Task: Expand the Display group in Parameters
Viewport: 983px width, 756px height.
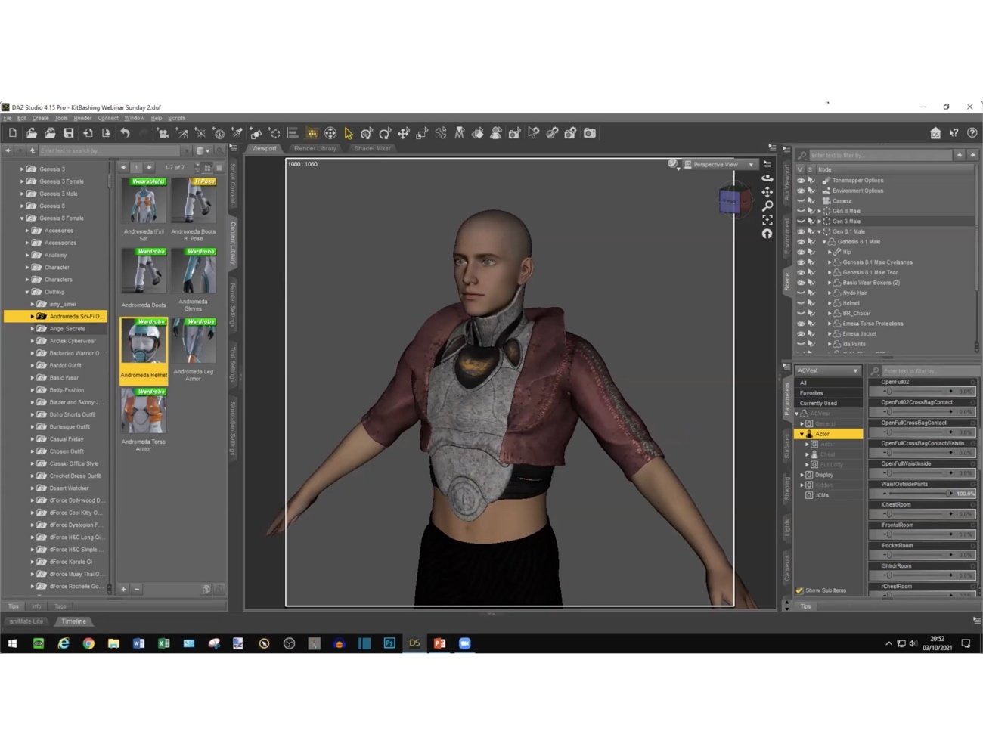Action: click(802, 475)
